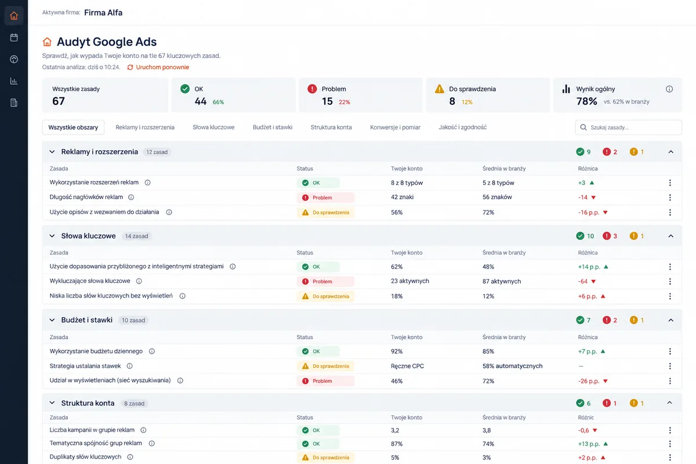The height and width of the screenshot is (464, 696).
Task: Toggle up-chevron at right of Słowa kluczowe header
Action: coord(670,236)
